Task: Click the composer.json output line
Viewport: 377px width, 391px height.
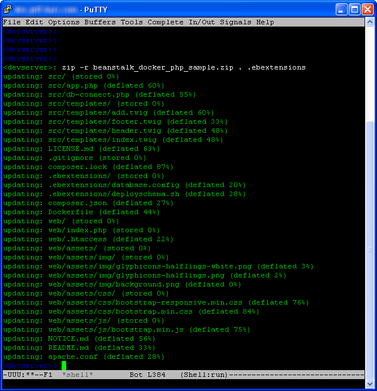Action: coord(88,203)
